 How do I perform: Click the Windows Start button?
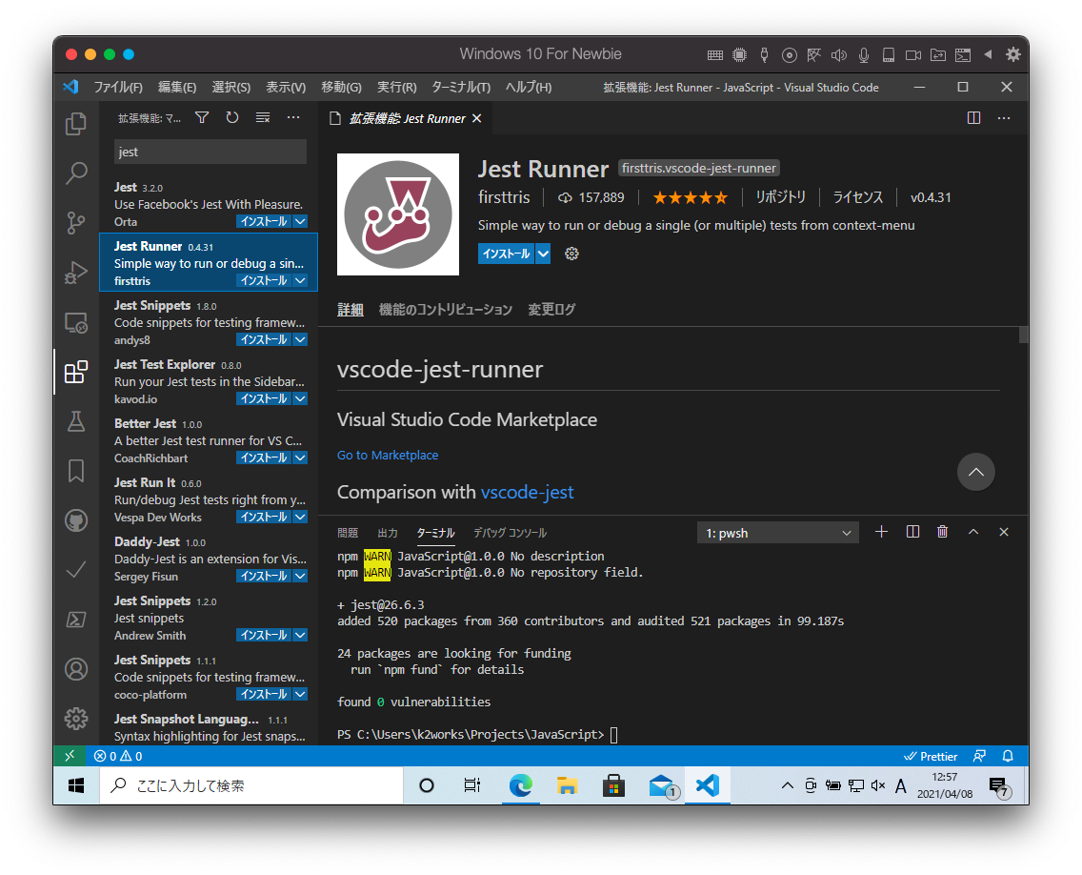pos(76,786)
